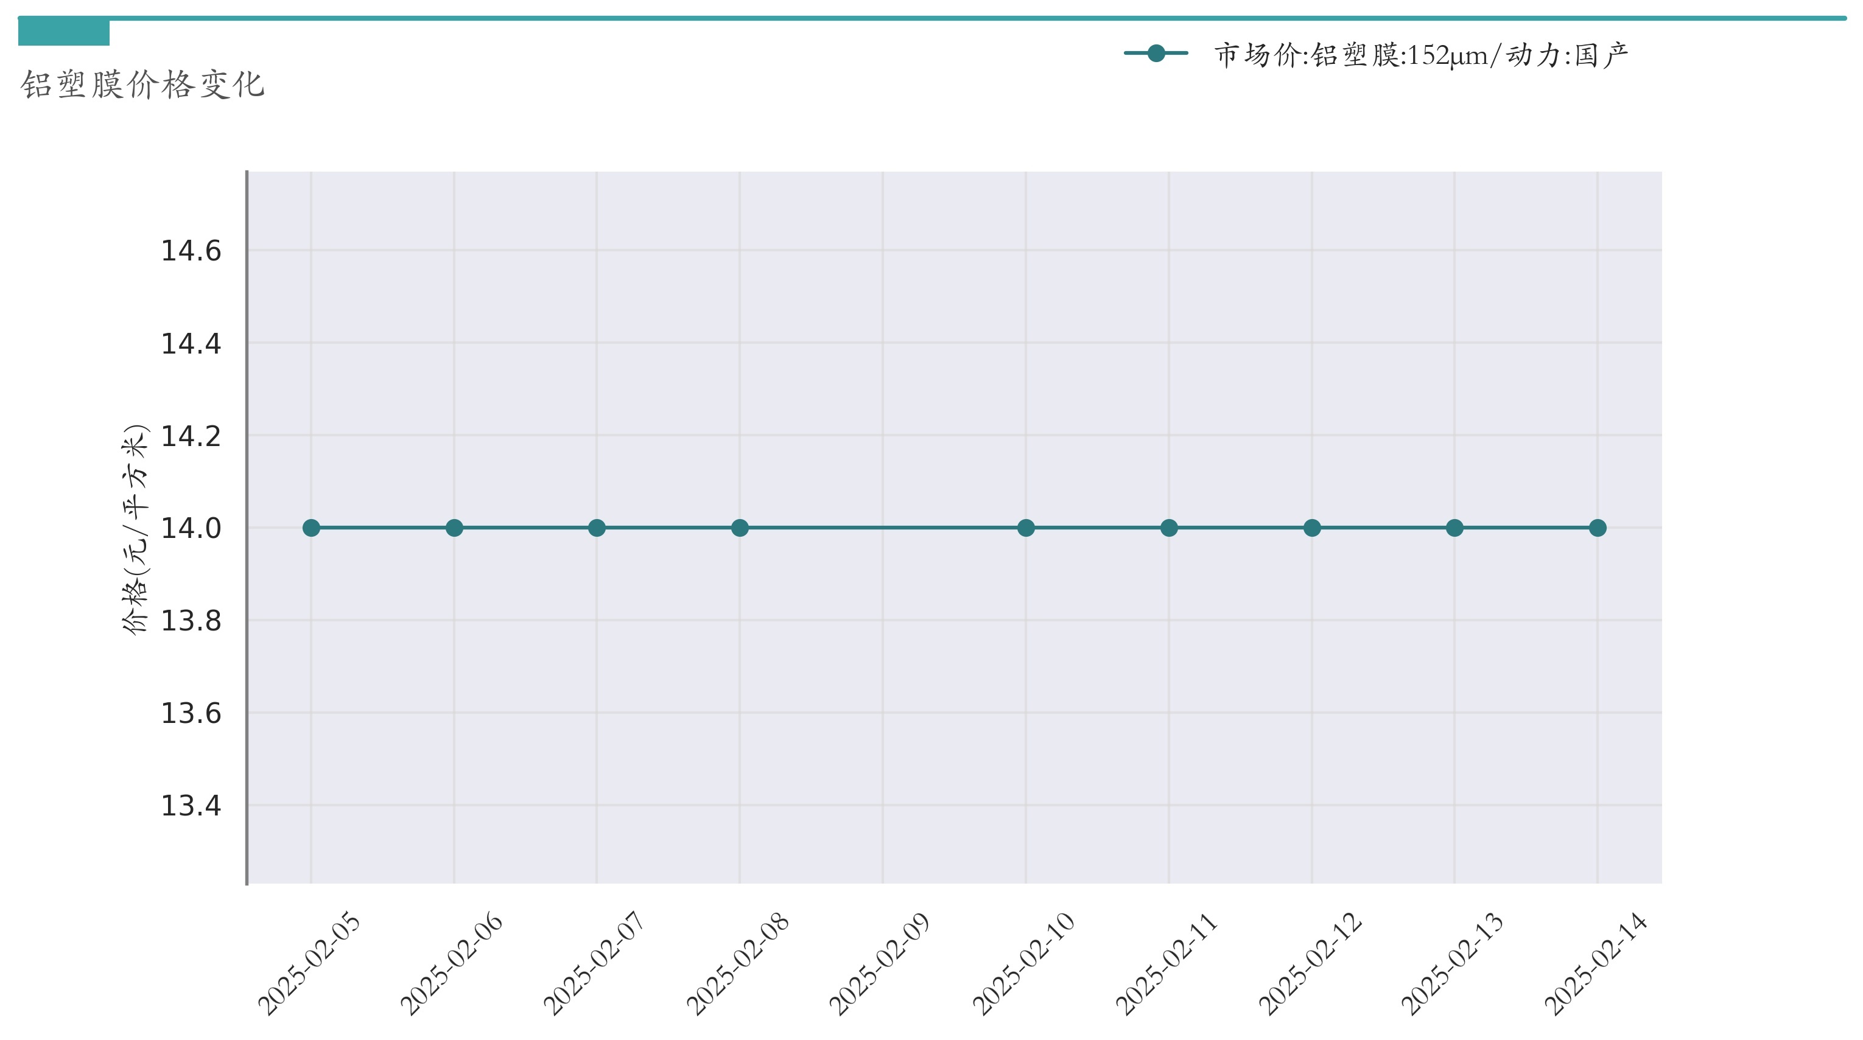The width and height of the screenshot is (1863, 1040).
Task: Click the data point at 2025-02-10
Action: pos(1025,528)
